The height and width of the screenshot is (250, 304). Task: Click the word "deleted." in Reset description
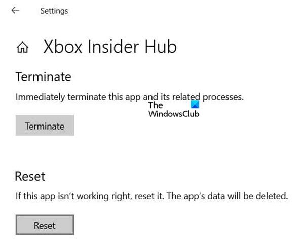tap(274, 195)
